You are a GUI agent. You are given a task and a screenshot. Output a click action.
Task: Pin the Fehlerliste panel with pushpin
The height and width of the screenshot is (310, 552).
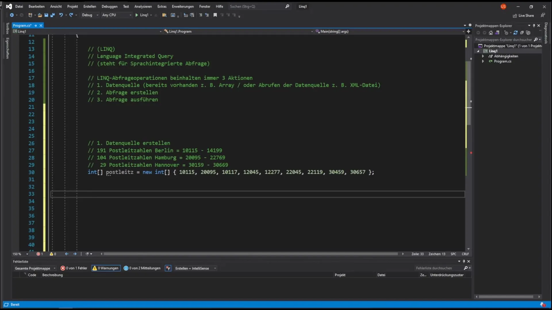464,261
